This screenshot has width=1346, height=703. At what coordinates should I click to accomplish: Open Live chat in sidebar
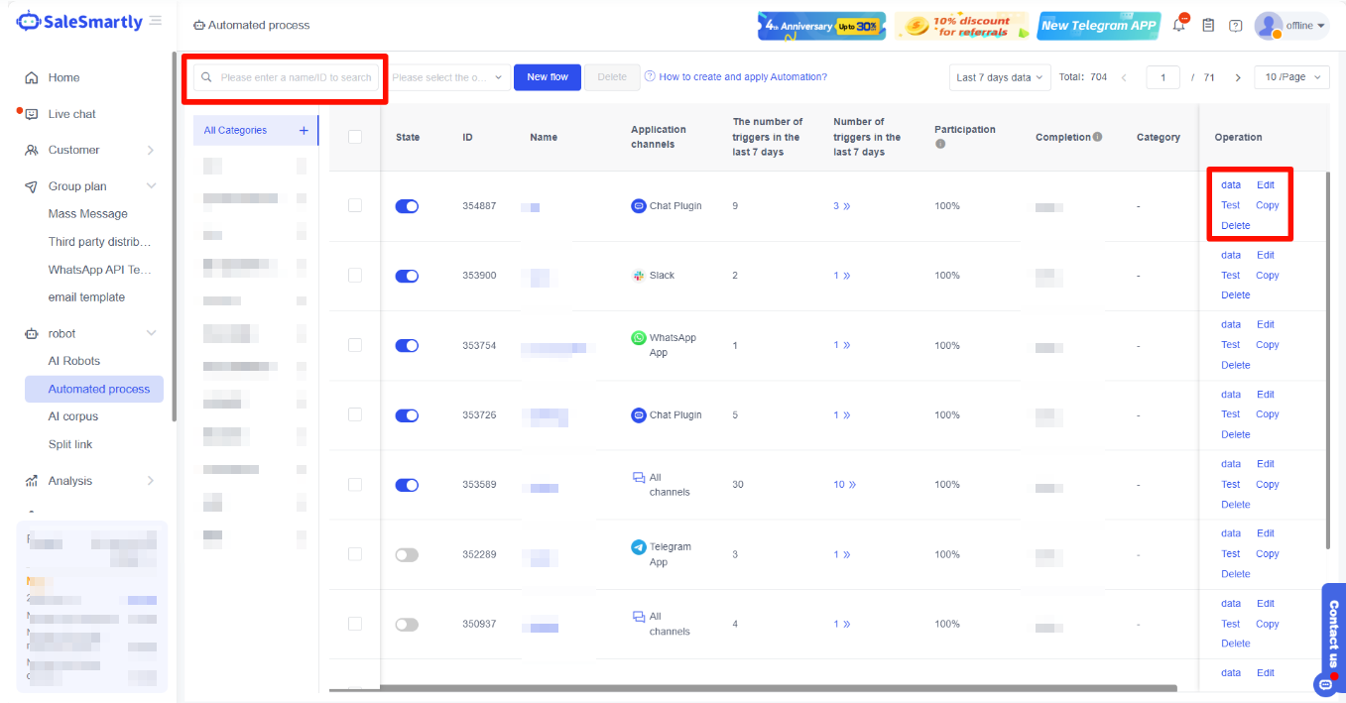click(71, 114)
